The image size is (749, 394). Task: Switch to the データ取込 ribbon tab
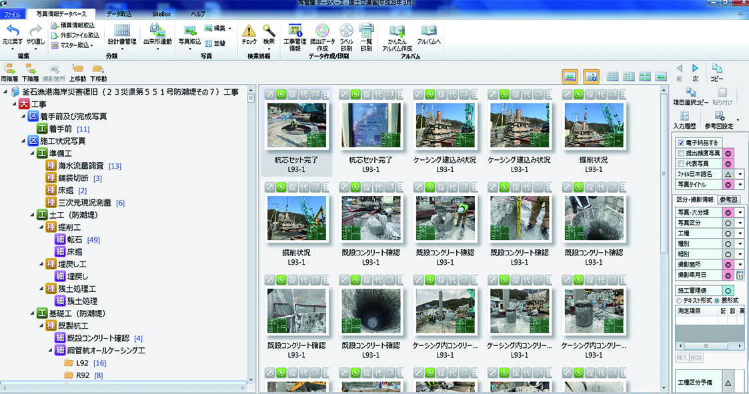(119, 14)
